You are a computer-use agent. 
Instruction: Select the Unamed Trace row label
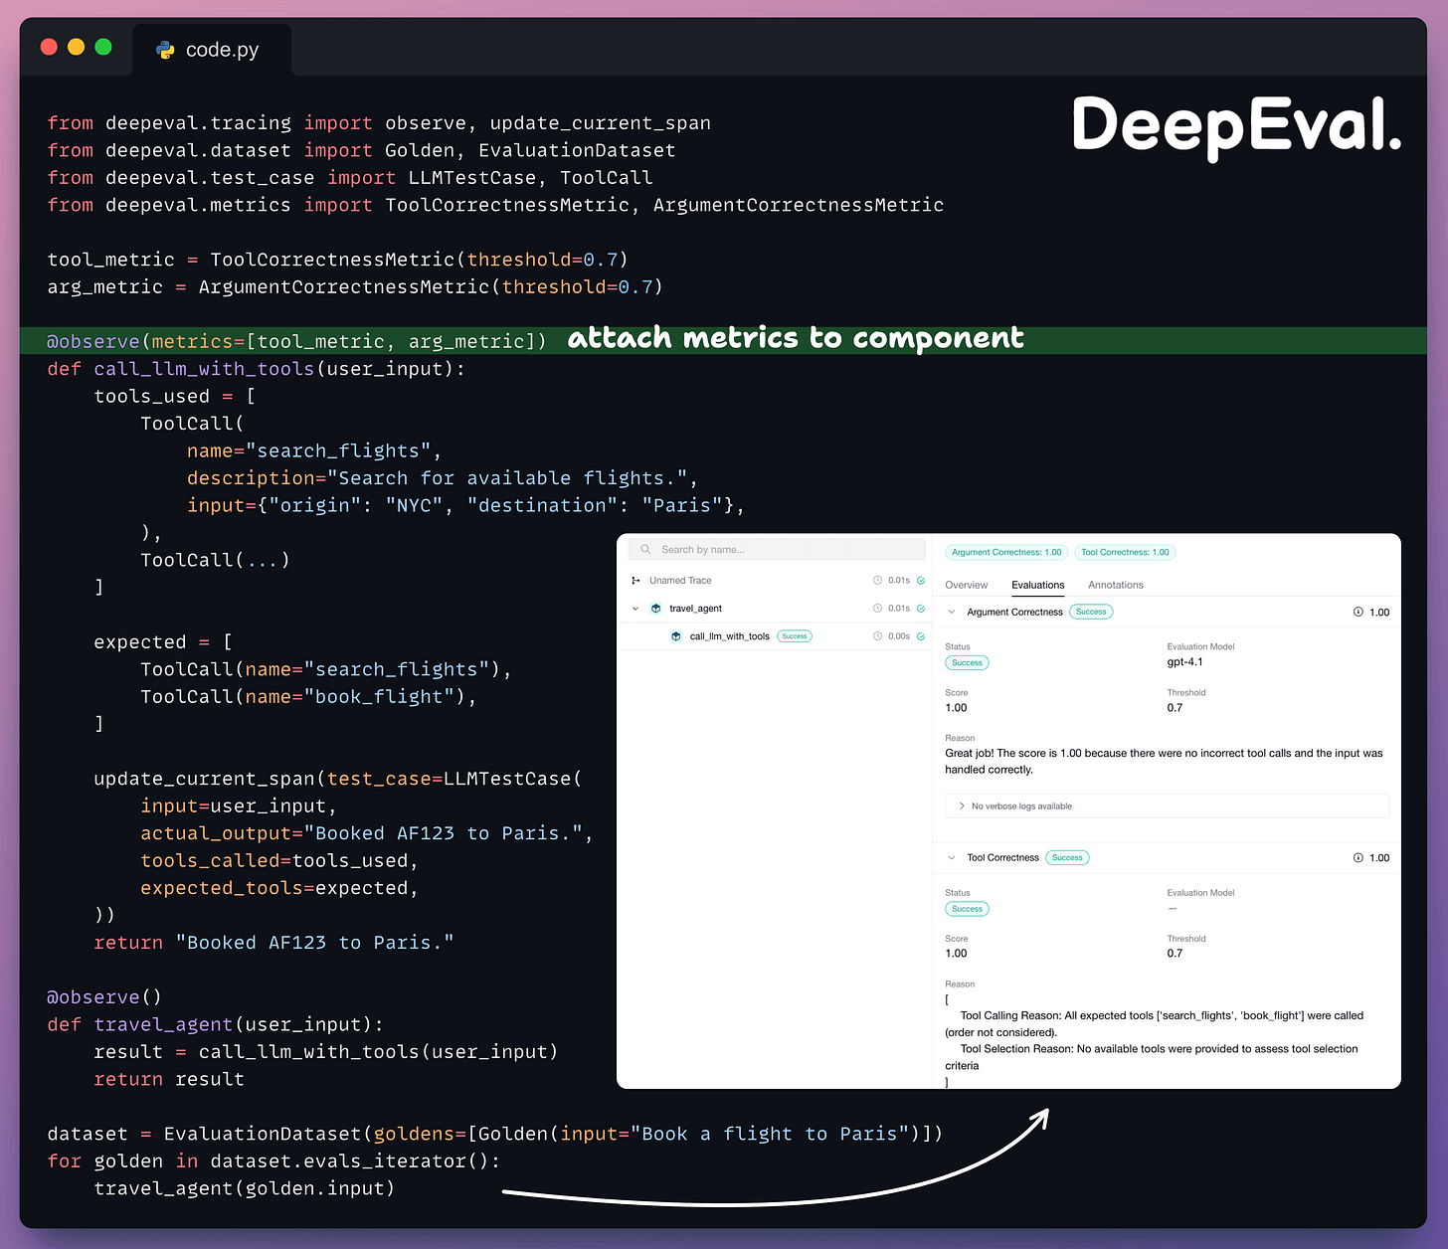(x=680, y=580)
